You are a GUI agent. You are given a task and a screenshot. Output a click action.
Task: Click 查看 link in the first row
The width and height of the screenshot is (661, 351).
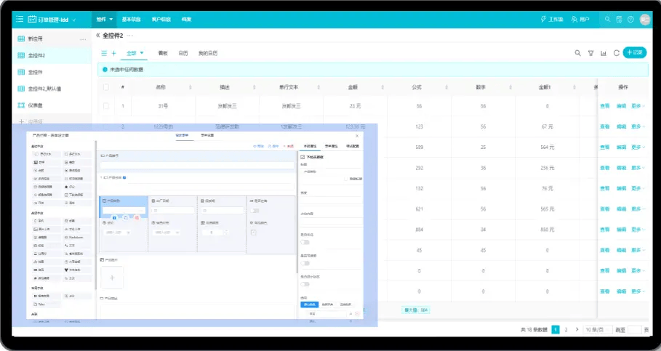click(604, 106)
